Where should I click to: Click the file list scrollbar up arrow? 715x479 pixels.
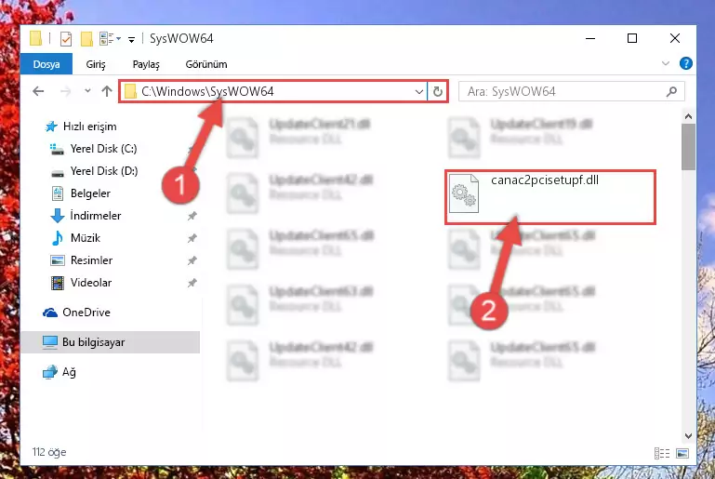tap(688, 116)
